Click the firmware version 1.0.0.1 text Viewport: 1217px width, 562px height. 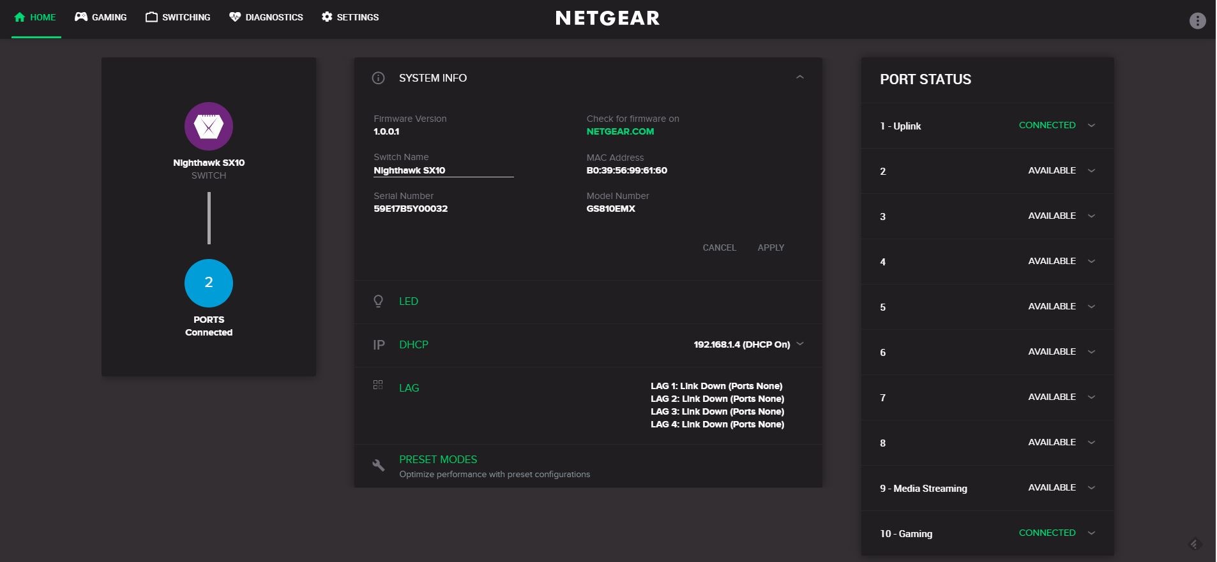(x=386, y=131)
